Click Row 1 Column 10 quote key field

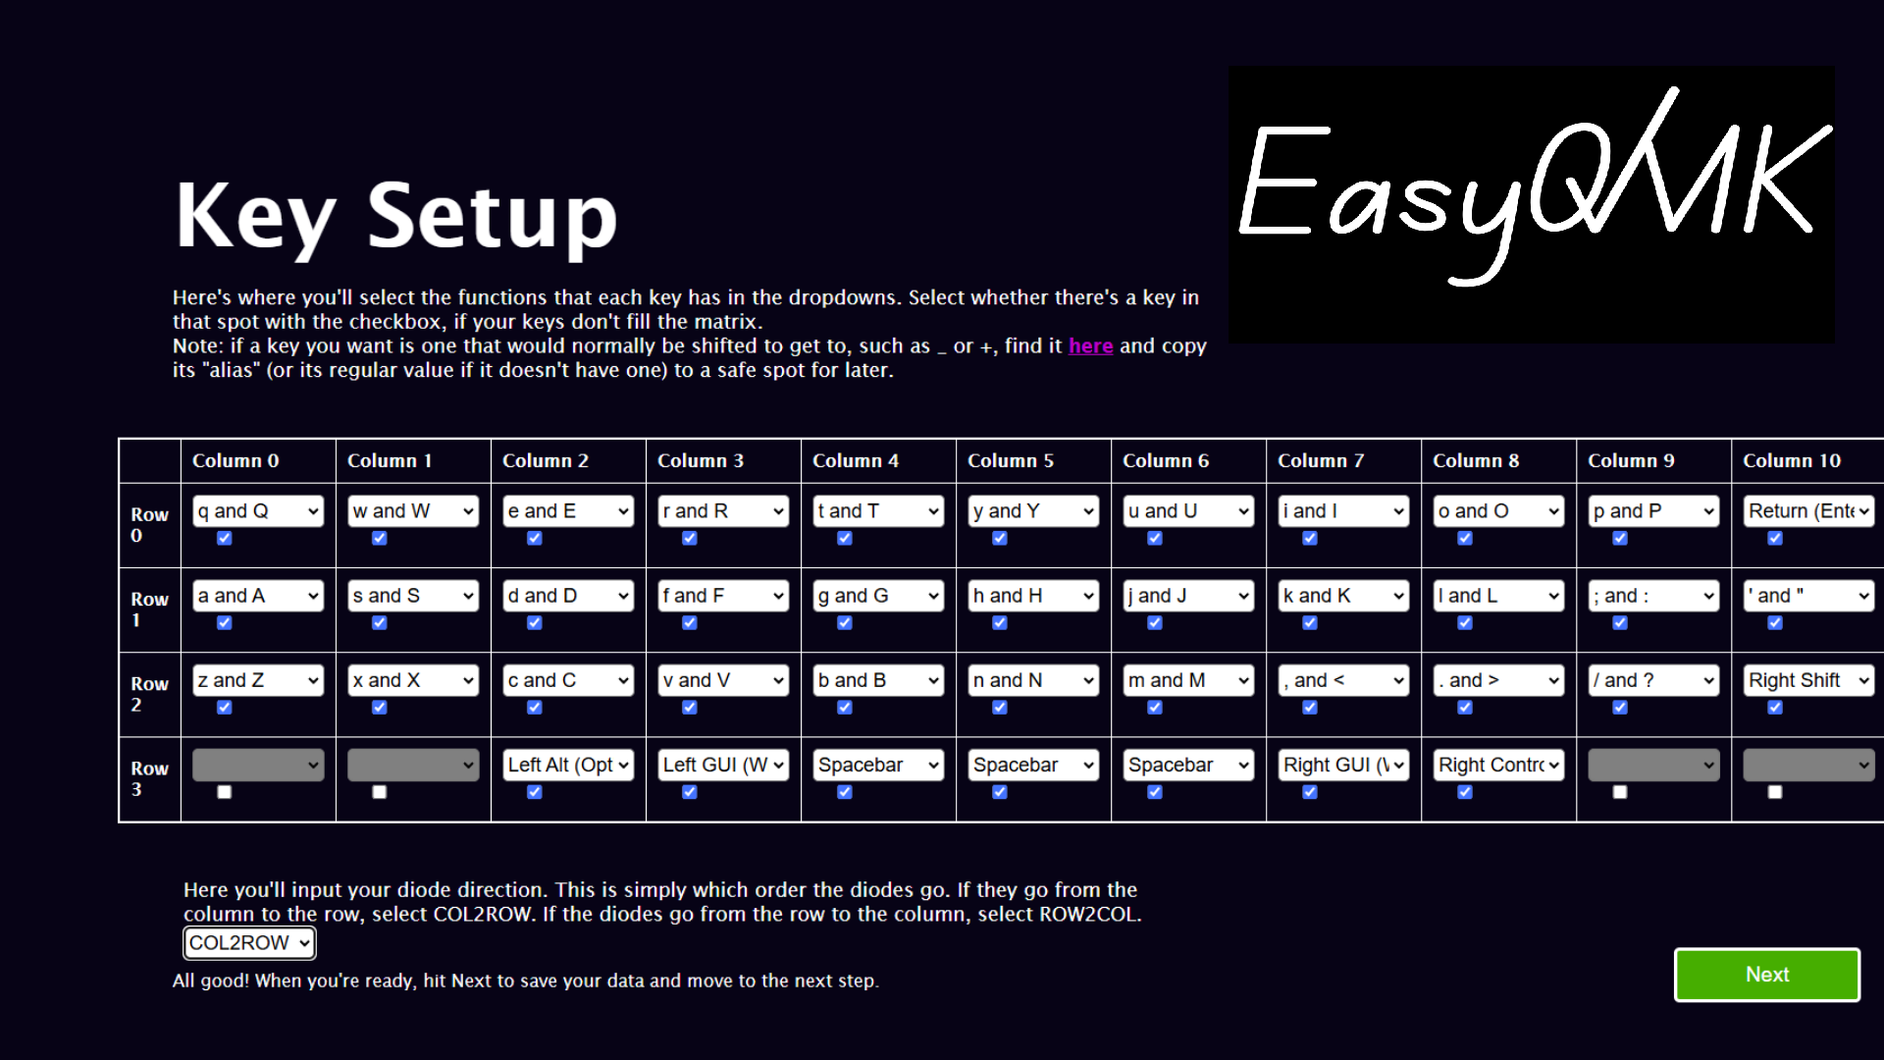point(1804,597)
